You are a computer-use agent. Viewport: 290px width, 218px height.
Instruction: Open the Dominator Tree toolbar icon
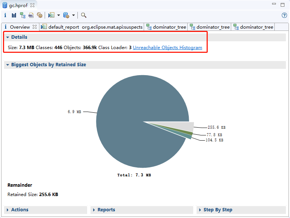[x=23, y=15]
